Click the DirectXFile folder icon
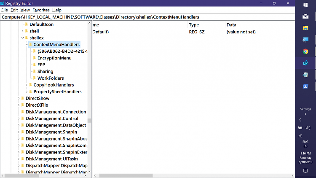 point(23,105)
